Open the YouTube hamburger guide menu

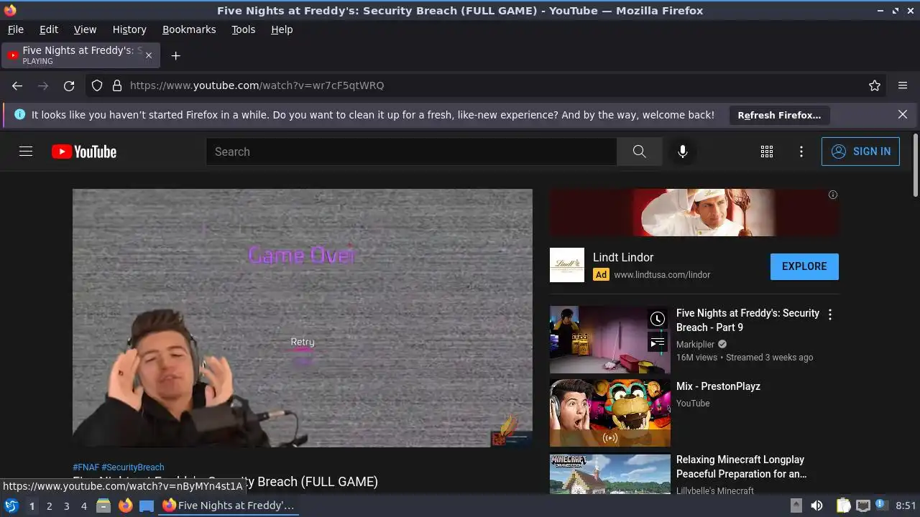[26, 152]
